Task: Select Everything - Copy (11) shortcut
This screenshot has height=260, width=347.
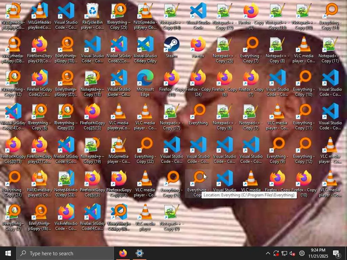Action: tap(304, 117)
